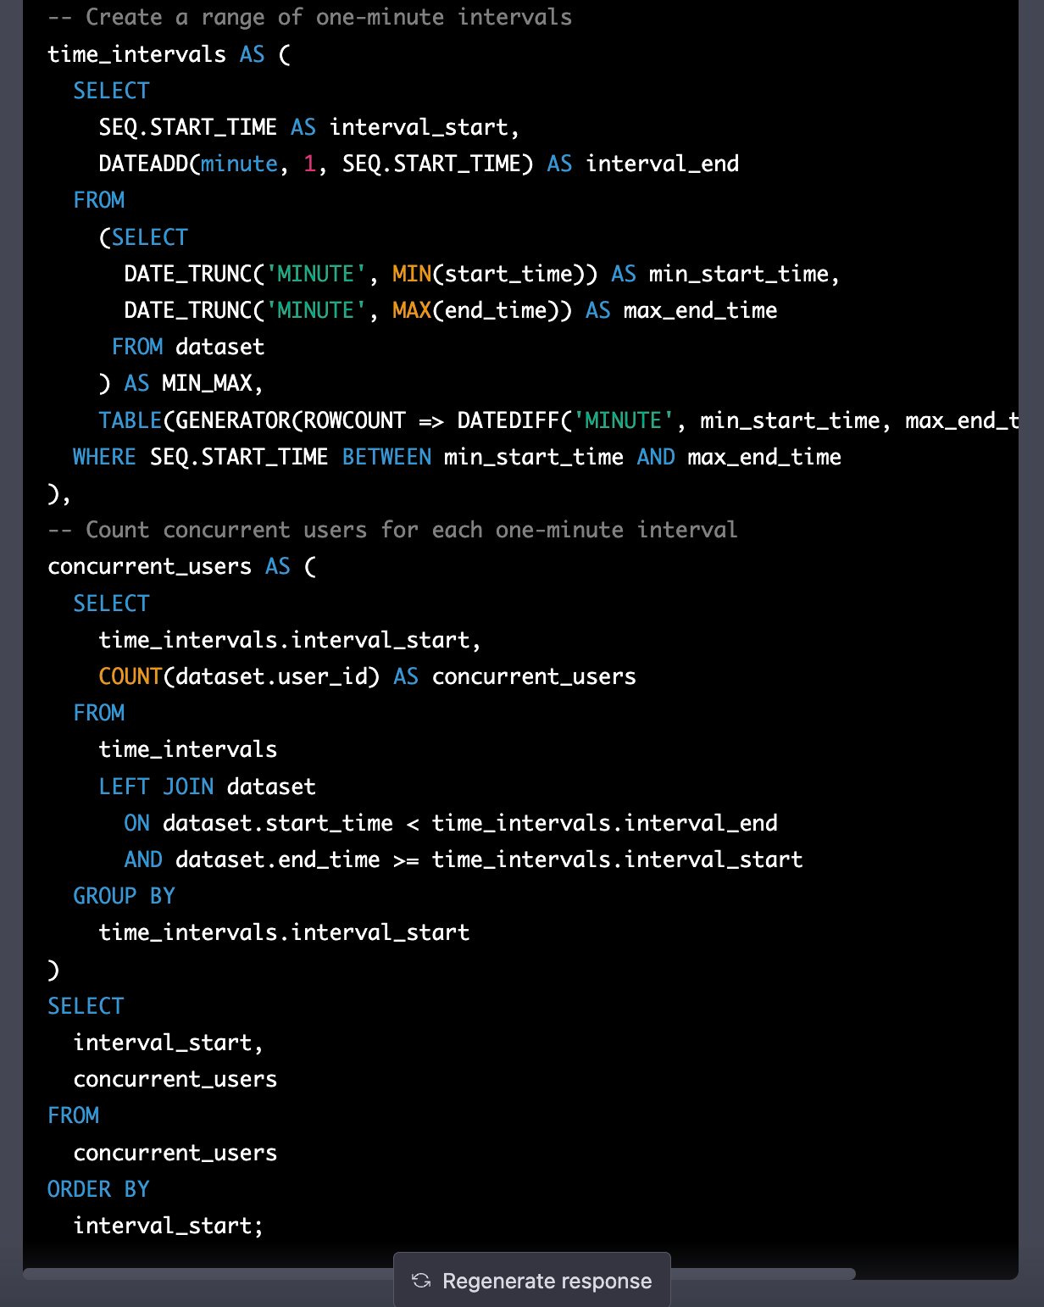Viewport: 1044px width, 1307px height.
Task: Click 'AND dataset.end_time >=' join condition
Action: 464,860
